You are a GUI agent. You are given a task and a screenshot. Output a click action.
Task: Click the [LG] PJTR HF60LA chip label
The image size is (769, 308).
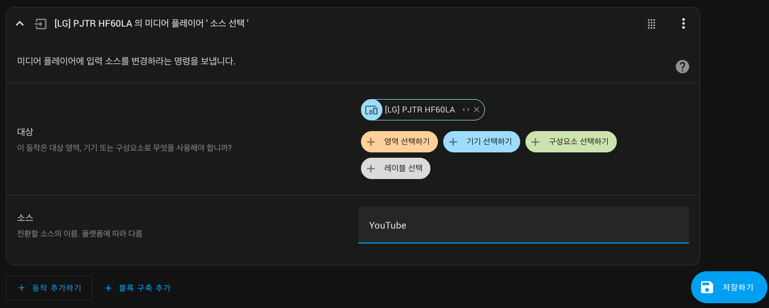coord(420,110)
